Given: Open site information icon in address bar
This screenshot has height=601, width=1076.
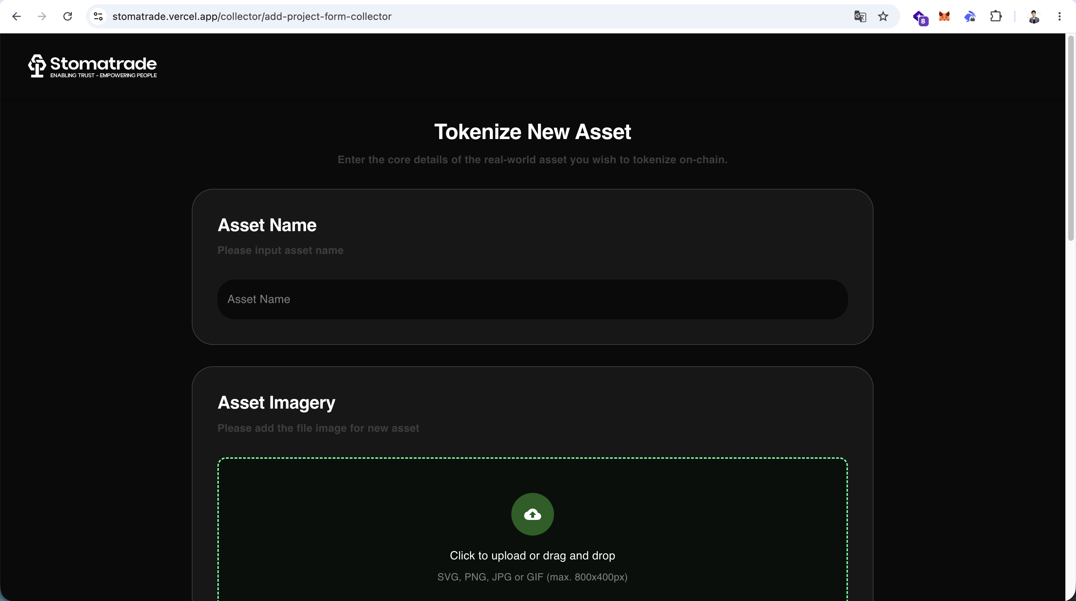Looking at the screenshot, I should 98,16.
